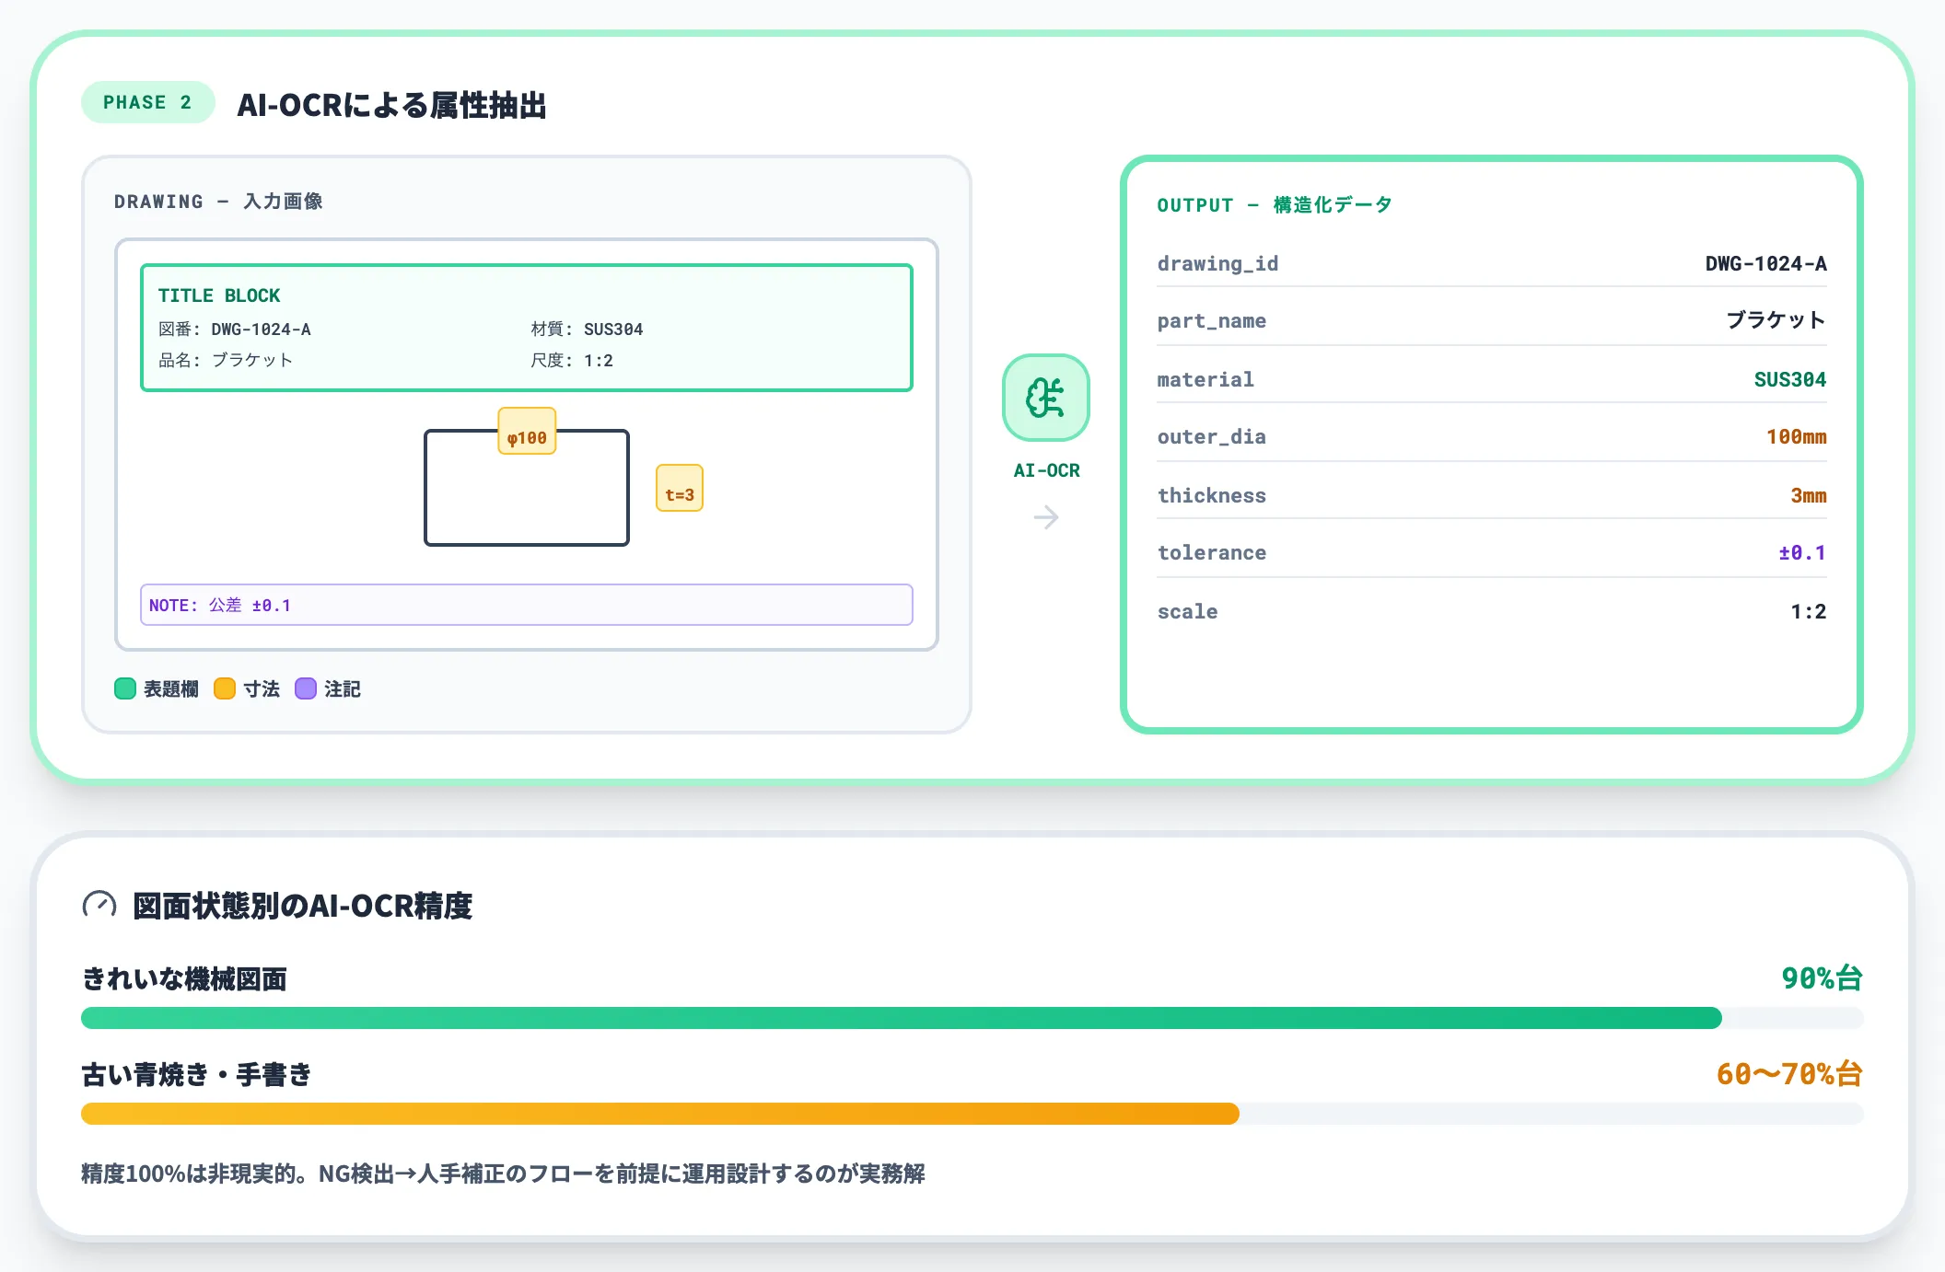
Task: Click the orange 寸法 legend marker
Action: [x=225, y=688]
